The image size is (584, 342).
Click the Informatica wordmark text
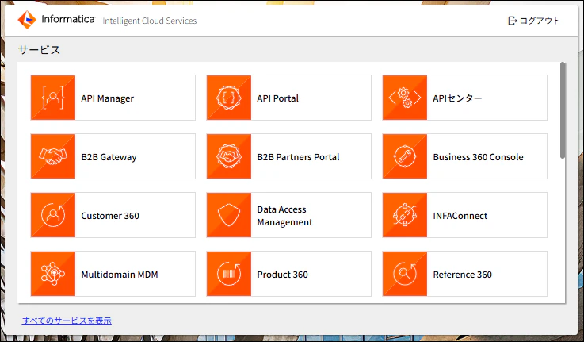(68, 19)
